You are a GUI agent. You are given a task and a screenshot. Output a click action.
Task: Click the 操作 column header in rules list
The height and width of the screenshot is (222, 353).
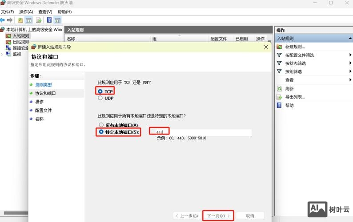260,39
